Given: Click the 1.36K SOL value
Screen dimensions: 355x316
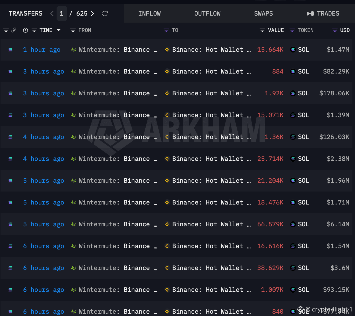Looking at the screenshot, I should [x=274, y=137].
